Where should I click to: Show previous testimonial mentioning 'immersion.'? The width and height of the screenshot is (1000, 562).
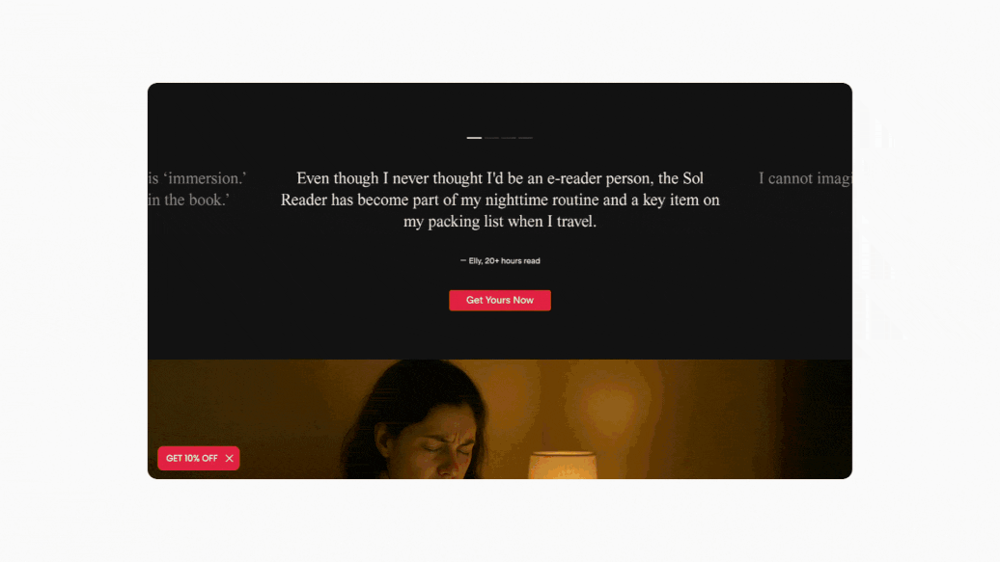pyautogui.click(x=197, y=189)
